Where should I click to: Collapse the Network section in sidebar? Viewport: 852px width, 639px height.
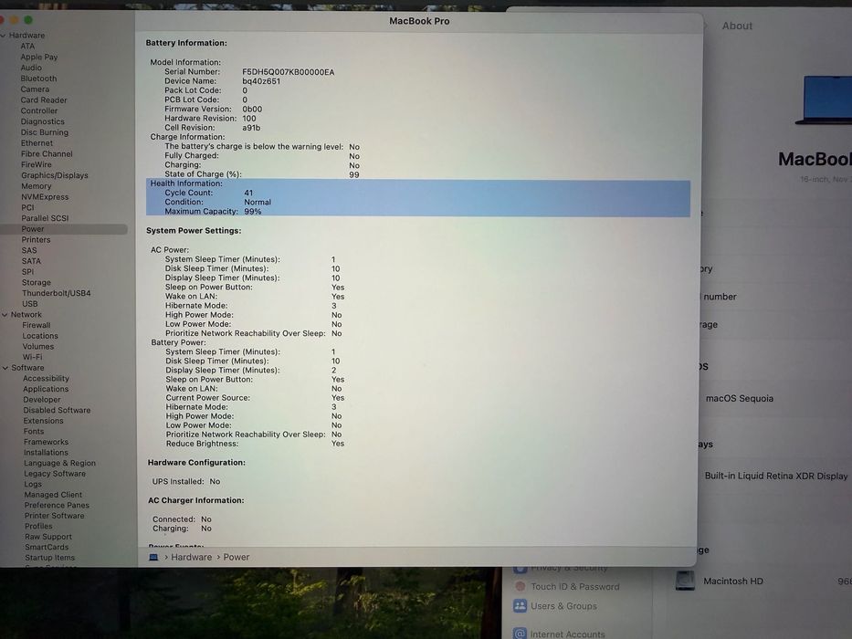tap(5, 315)
